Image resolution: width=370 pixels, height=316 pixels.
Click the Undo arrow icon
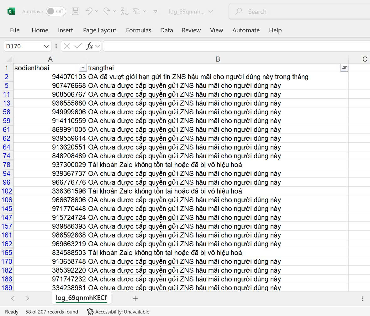pos(89,11)
